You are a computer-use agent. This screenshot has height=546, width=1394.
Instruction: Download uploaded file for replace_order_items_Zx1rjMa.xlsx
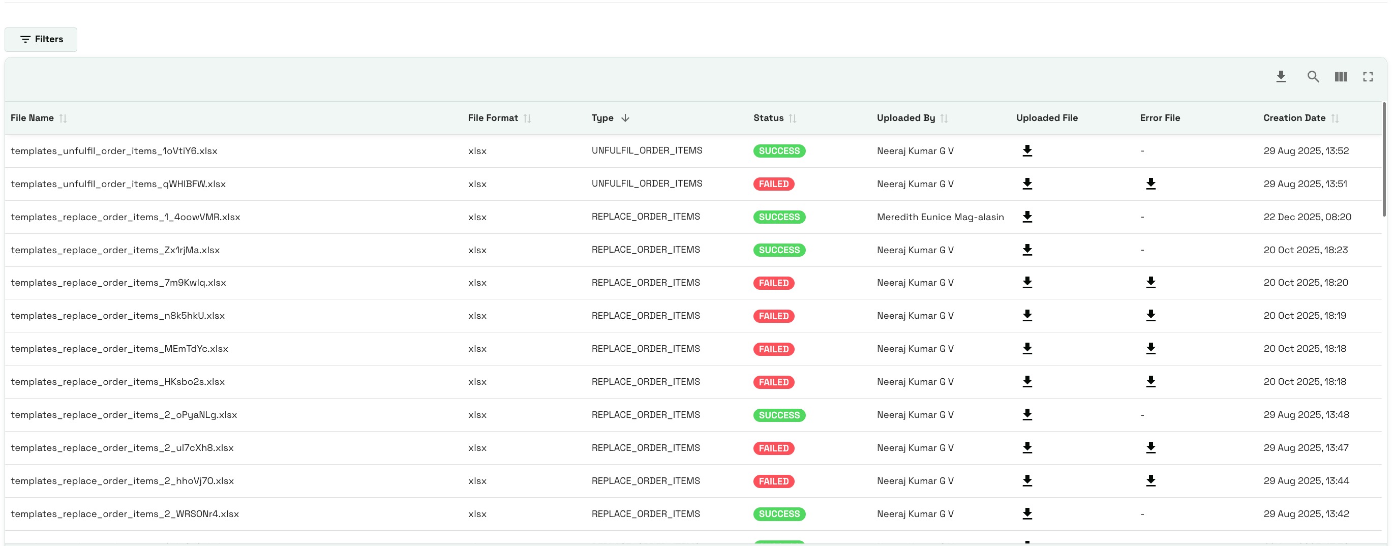[x=1027, y=250]
